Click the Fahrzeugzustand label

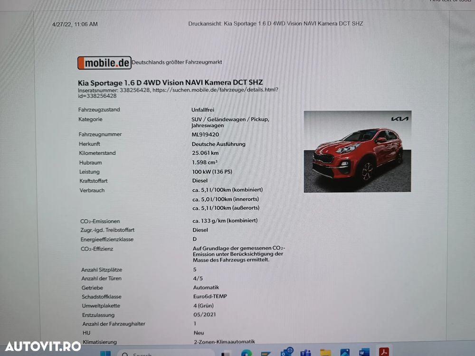(99, 110)
